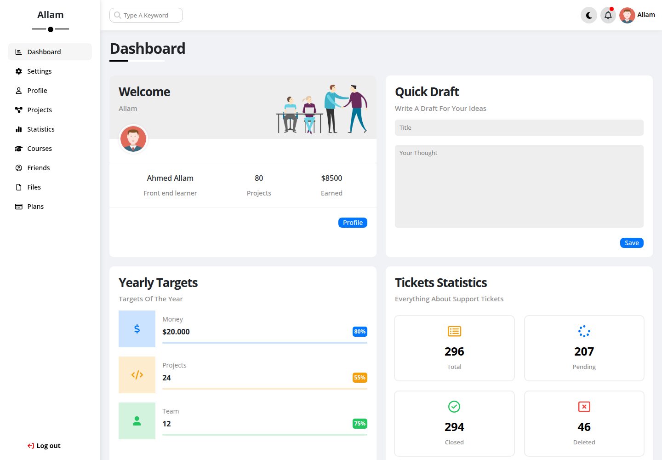Click the Profile person icon in the sidebar
Viewport: 662px width, 460px height.
[19, 91]
